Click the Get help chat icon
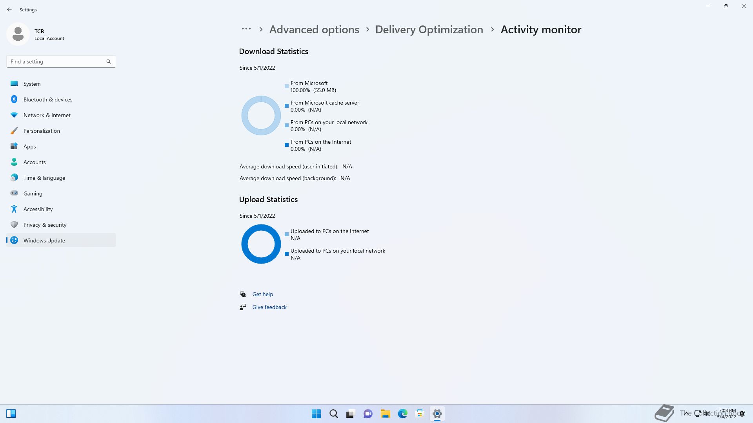The image size is (753, 423). click(243, 294)
